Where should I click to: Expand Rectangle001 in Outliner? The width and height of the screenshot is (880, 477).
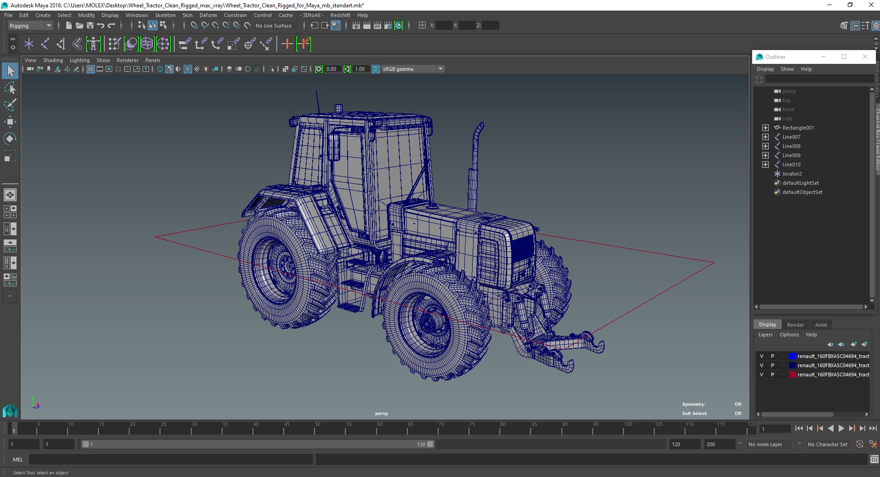click(x=765, y=128)
